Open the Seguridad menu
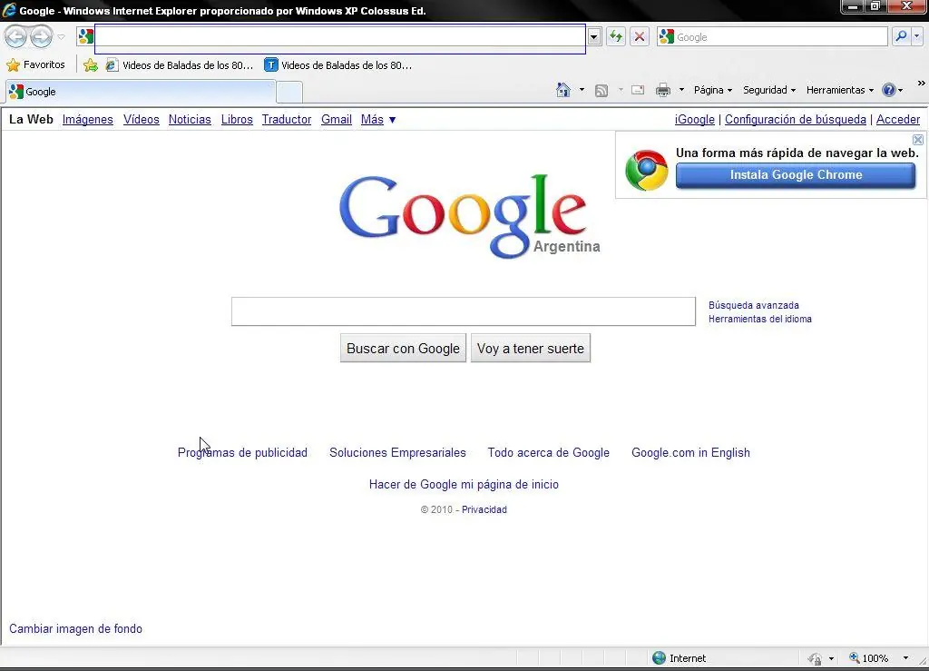The height and width of the screenshot is (671, 929). point(769,90)
